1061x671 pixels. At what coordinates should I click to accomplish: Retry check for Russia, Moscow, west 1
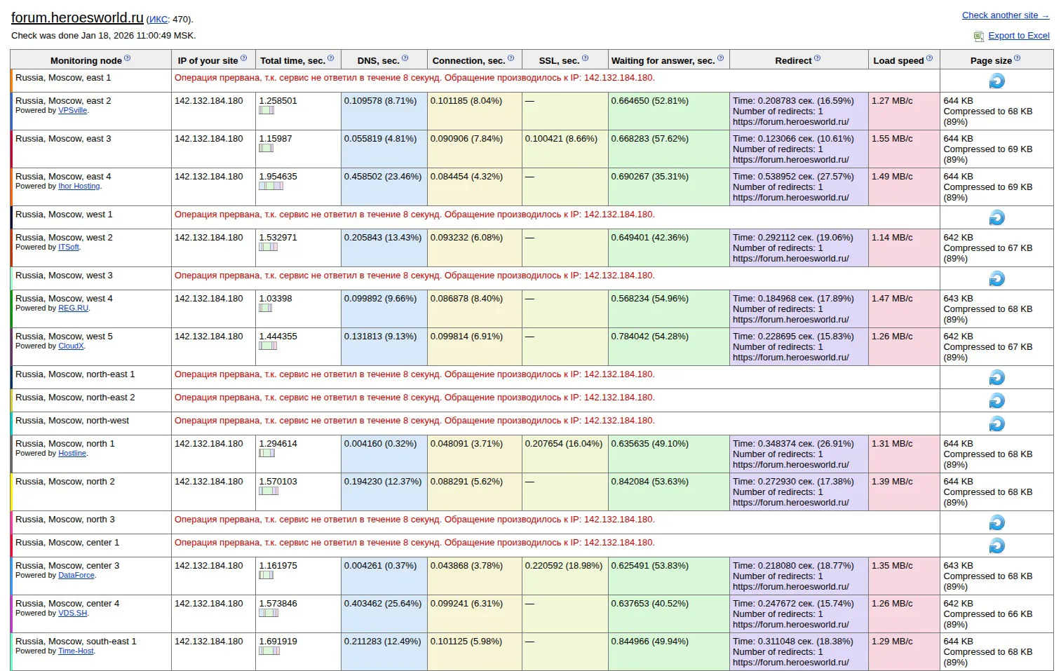click(996, 218)
